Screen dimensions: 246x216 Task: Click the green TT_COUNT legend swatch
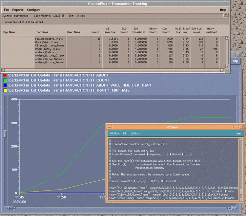[5, 80]
